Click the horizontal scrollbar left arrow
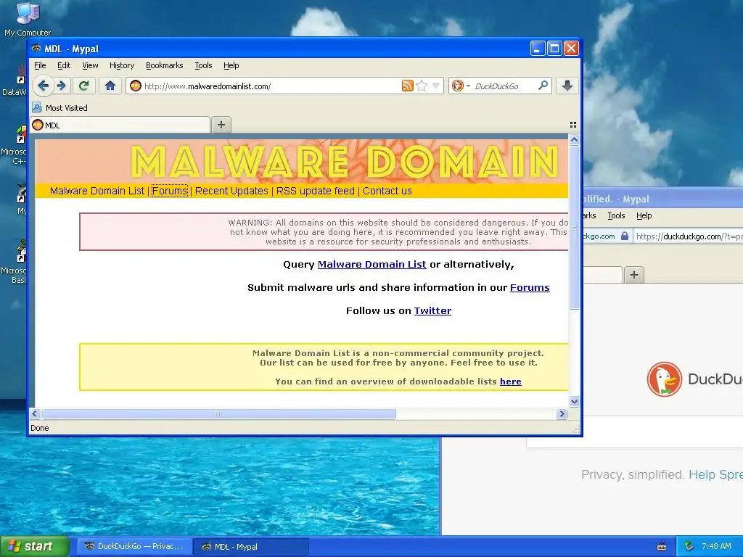Screen dimensions: 743x557 coord(35,413)
